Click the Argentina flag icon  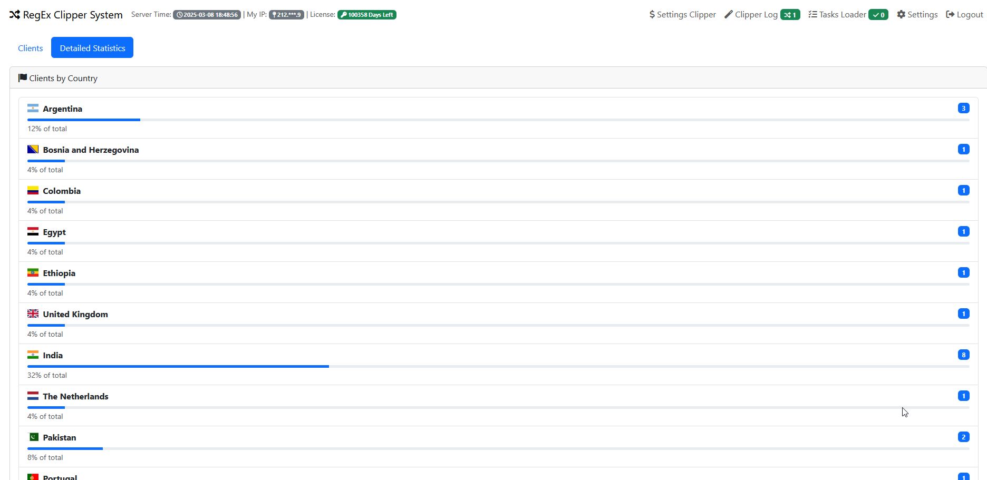[33, 109]
